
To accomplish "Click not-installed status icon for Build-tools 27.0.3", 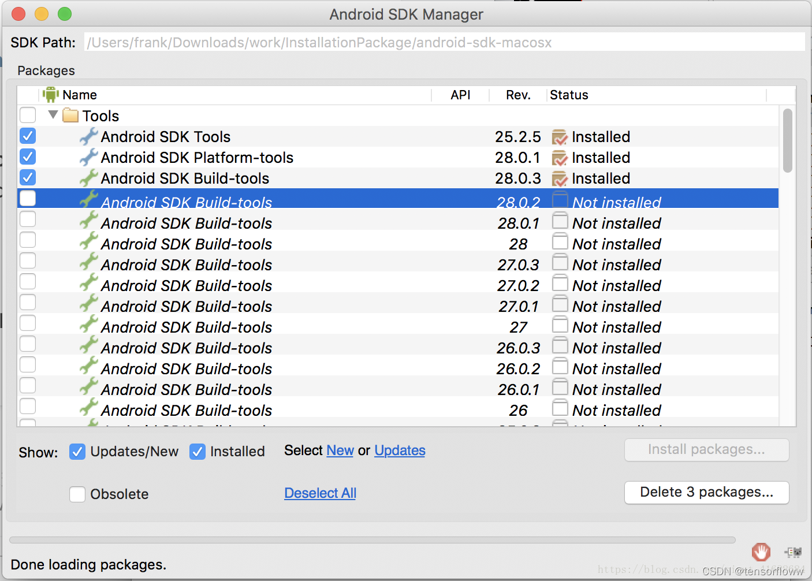I will 560,262.
